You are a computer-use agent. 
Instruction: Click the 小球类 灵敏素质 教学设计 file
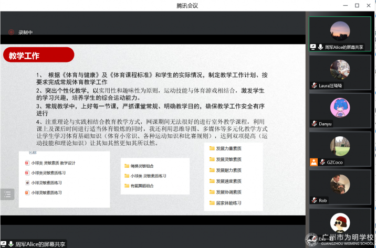(53, 163)
